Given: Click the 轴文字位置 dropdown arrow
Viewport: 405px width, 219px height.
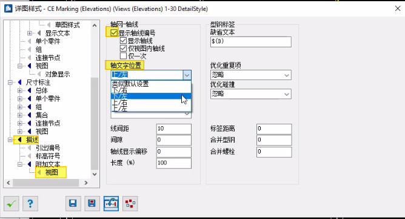Looking at the screenshot, I should click(x=187, y=75).
